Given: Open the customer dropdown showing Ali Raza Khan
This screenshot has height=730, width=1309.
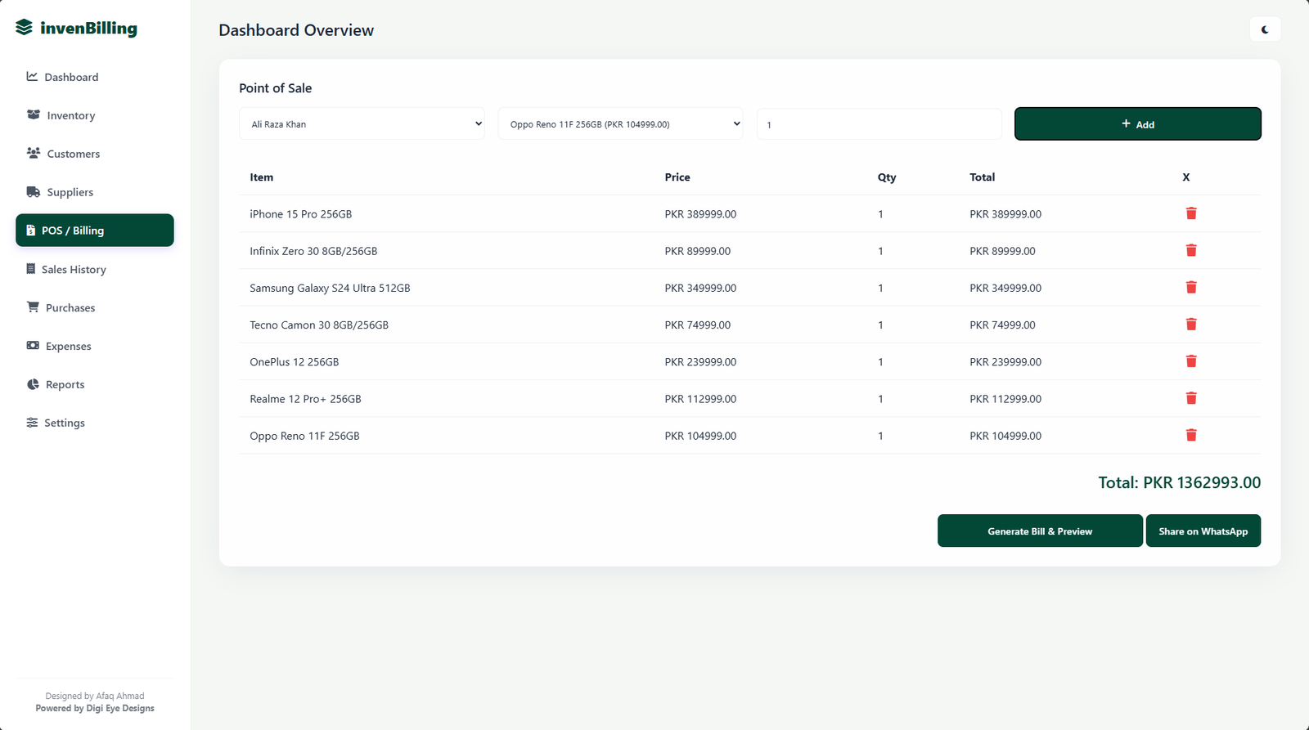Looking at the screenshot, I should pos(362,124).
